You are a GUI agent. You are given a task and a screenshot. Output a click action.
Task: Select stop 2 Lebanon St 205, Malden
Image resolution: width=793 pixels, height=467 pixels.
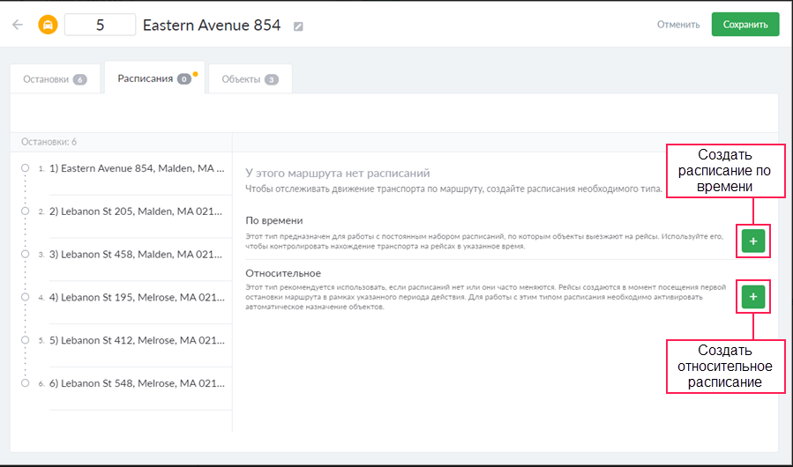(x=131, y=211)
